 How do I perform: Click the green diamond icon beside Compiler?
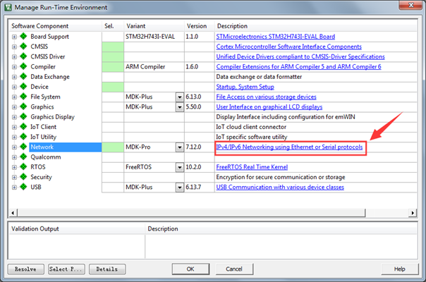24,66
